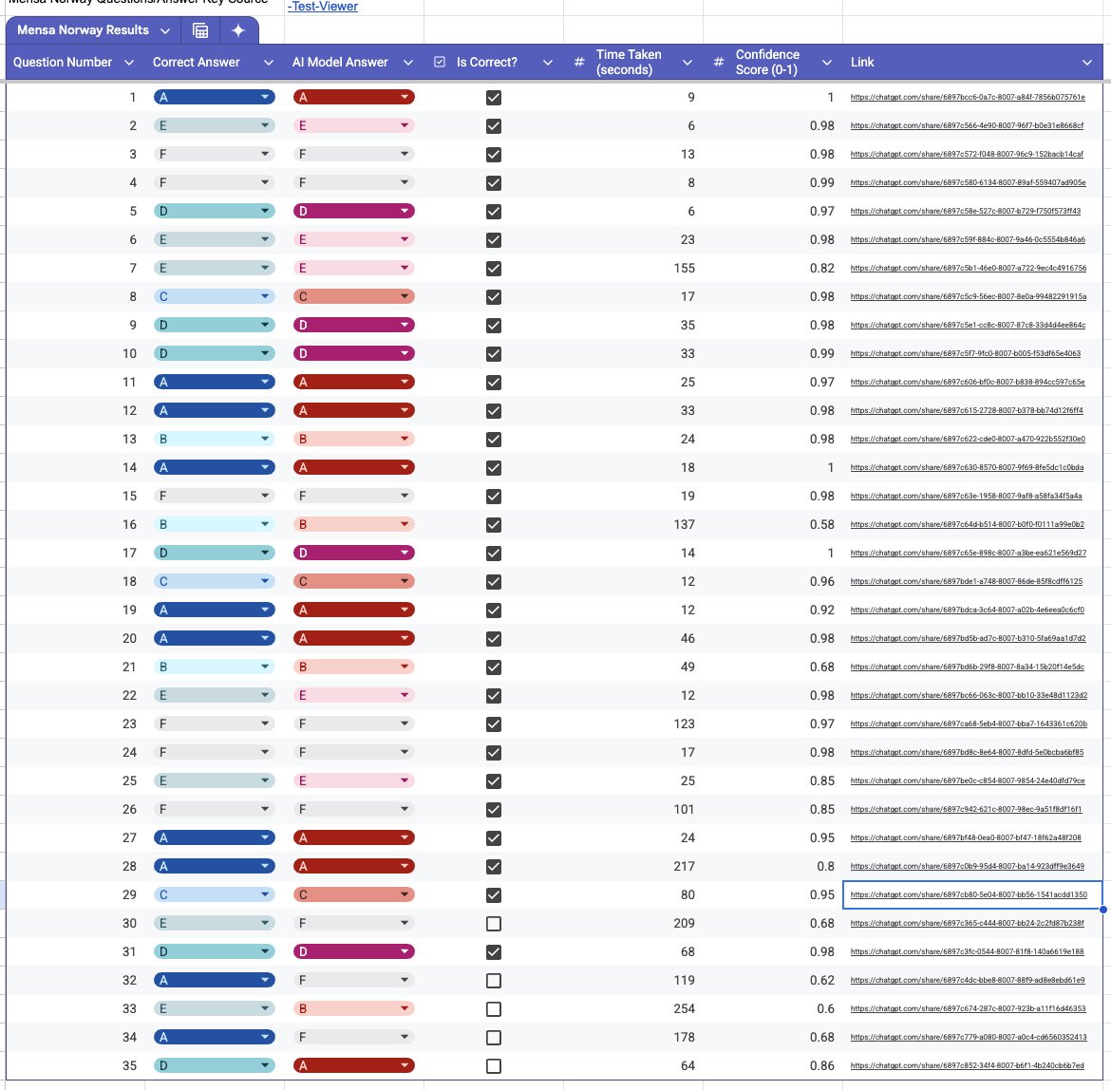The image size is (1111, 1090).
Task: Open the ChatGPT share link on row 1
Action: click(x=968, y=97)
